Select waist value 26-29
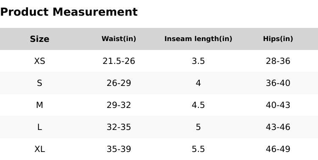This screenshot has height=160, width=318. click(x=119, y=83)
